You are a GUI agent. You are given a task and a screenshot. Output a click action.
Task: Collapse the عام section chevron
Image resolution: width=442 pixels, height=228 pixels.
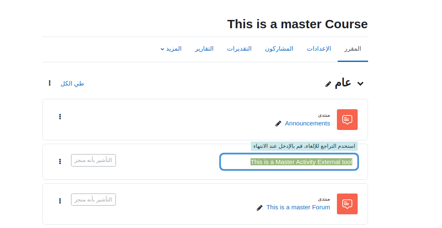point(360,83)
